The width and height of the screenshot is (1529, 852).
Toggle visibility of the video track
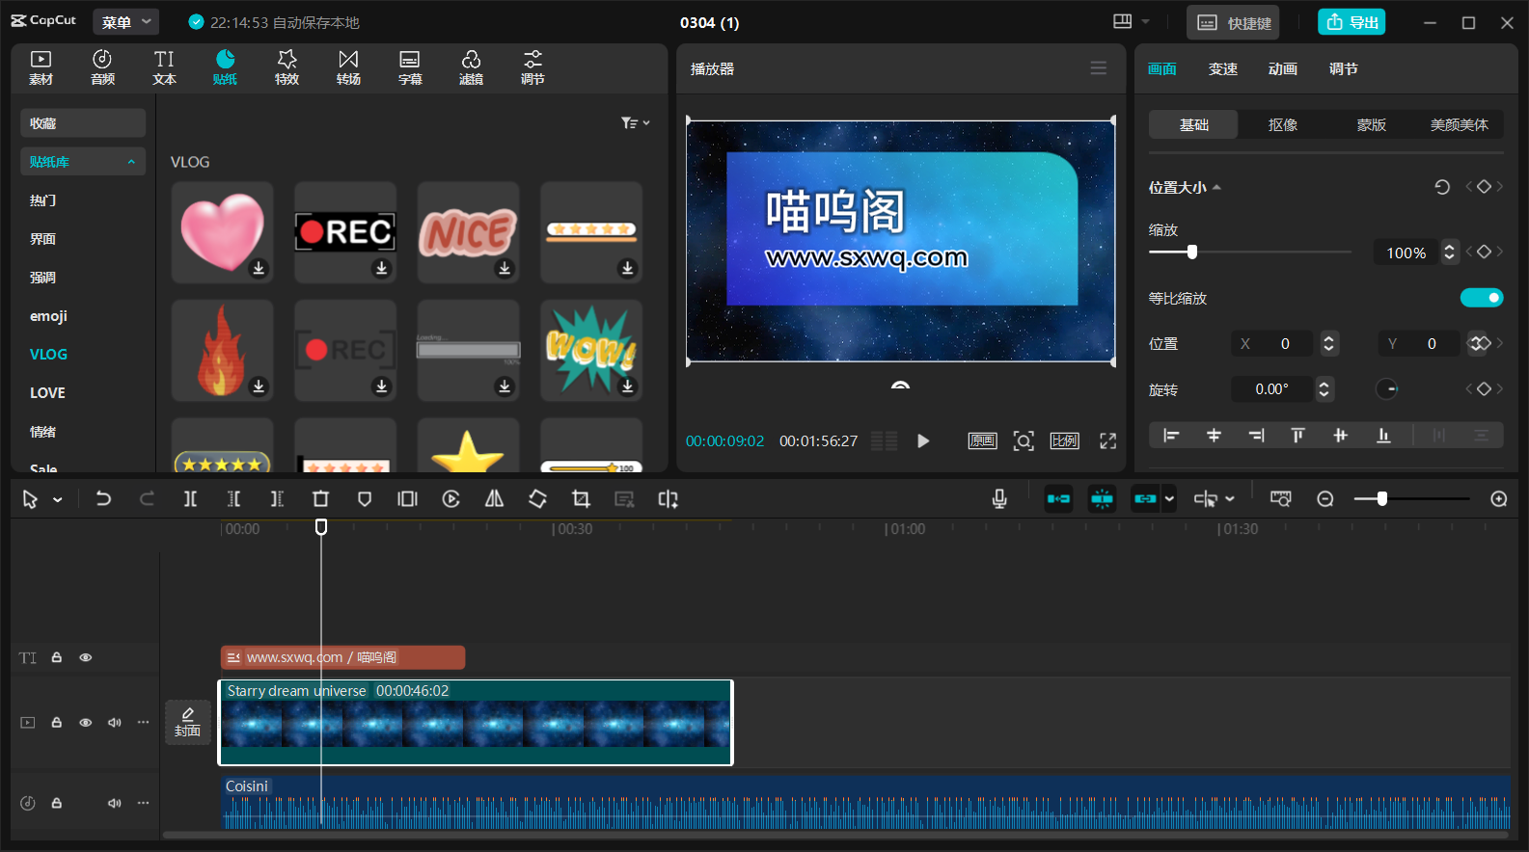pos(86,722)
